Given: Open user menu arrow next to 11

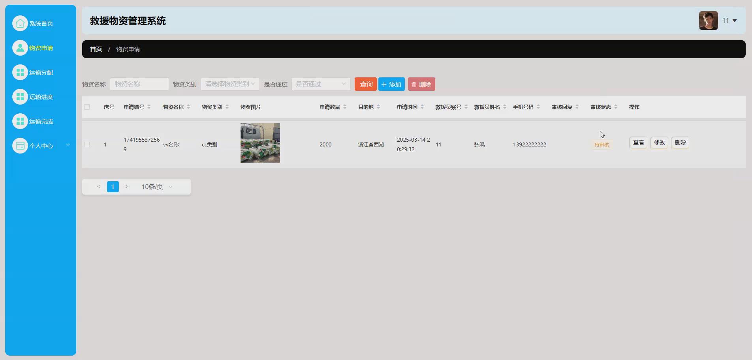Looking at the screenshot, I should click(735, 21).
